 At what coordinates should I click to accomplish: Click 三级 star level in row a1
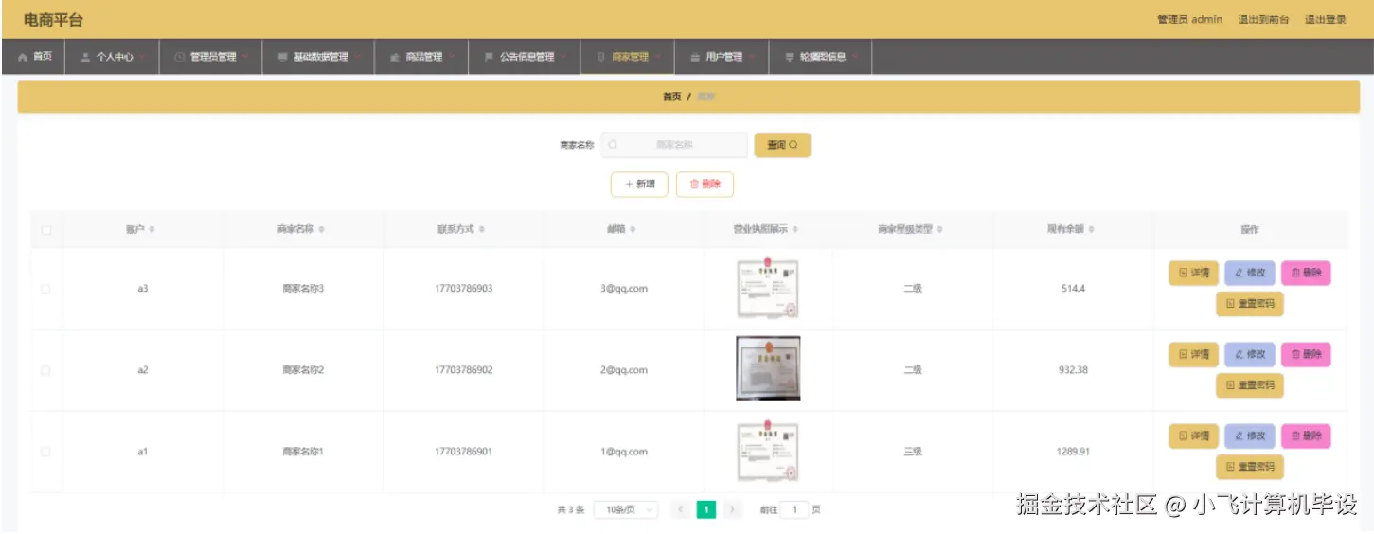(x=912, y=452)
